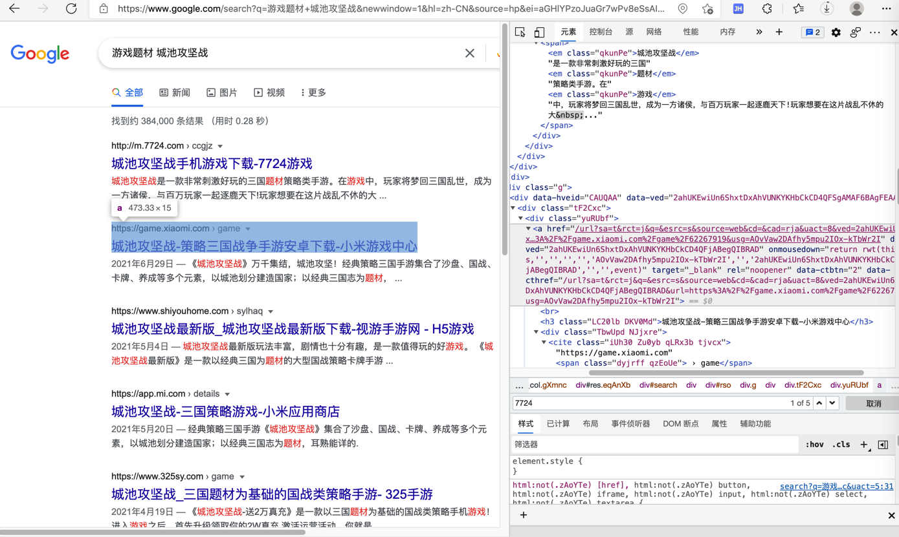The image size is (899, 537).
Task: Collapse the div class tF2Cxc node
Action: [x=513, y=208]
